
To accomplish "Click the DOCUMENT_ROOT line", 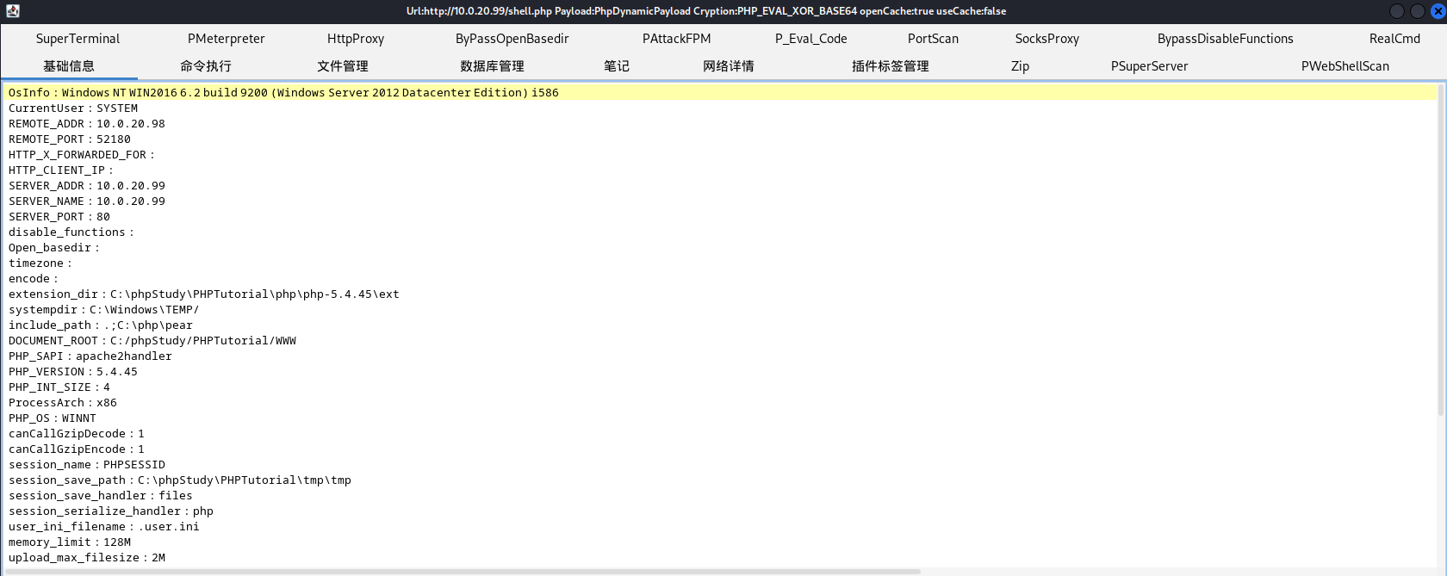I will [x=152, y=340].
